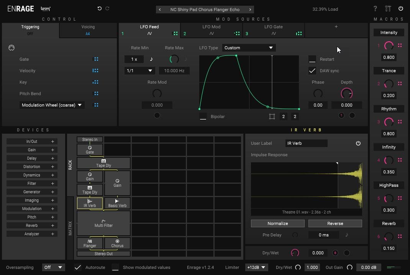The image size is (410, 275).
Task: Click Dry/Wet macro 6 modulation slot
Action: tap(335, 253)
